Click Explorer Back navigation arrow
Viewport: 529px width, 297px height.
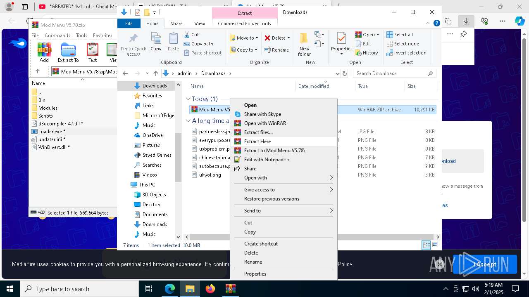coord(126,73)
